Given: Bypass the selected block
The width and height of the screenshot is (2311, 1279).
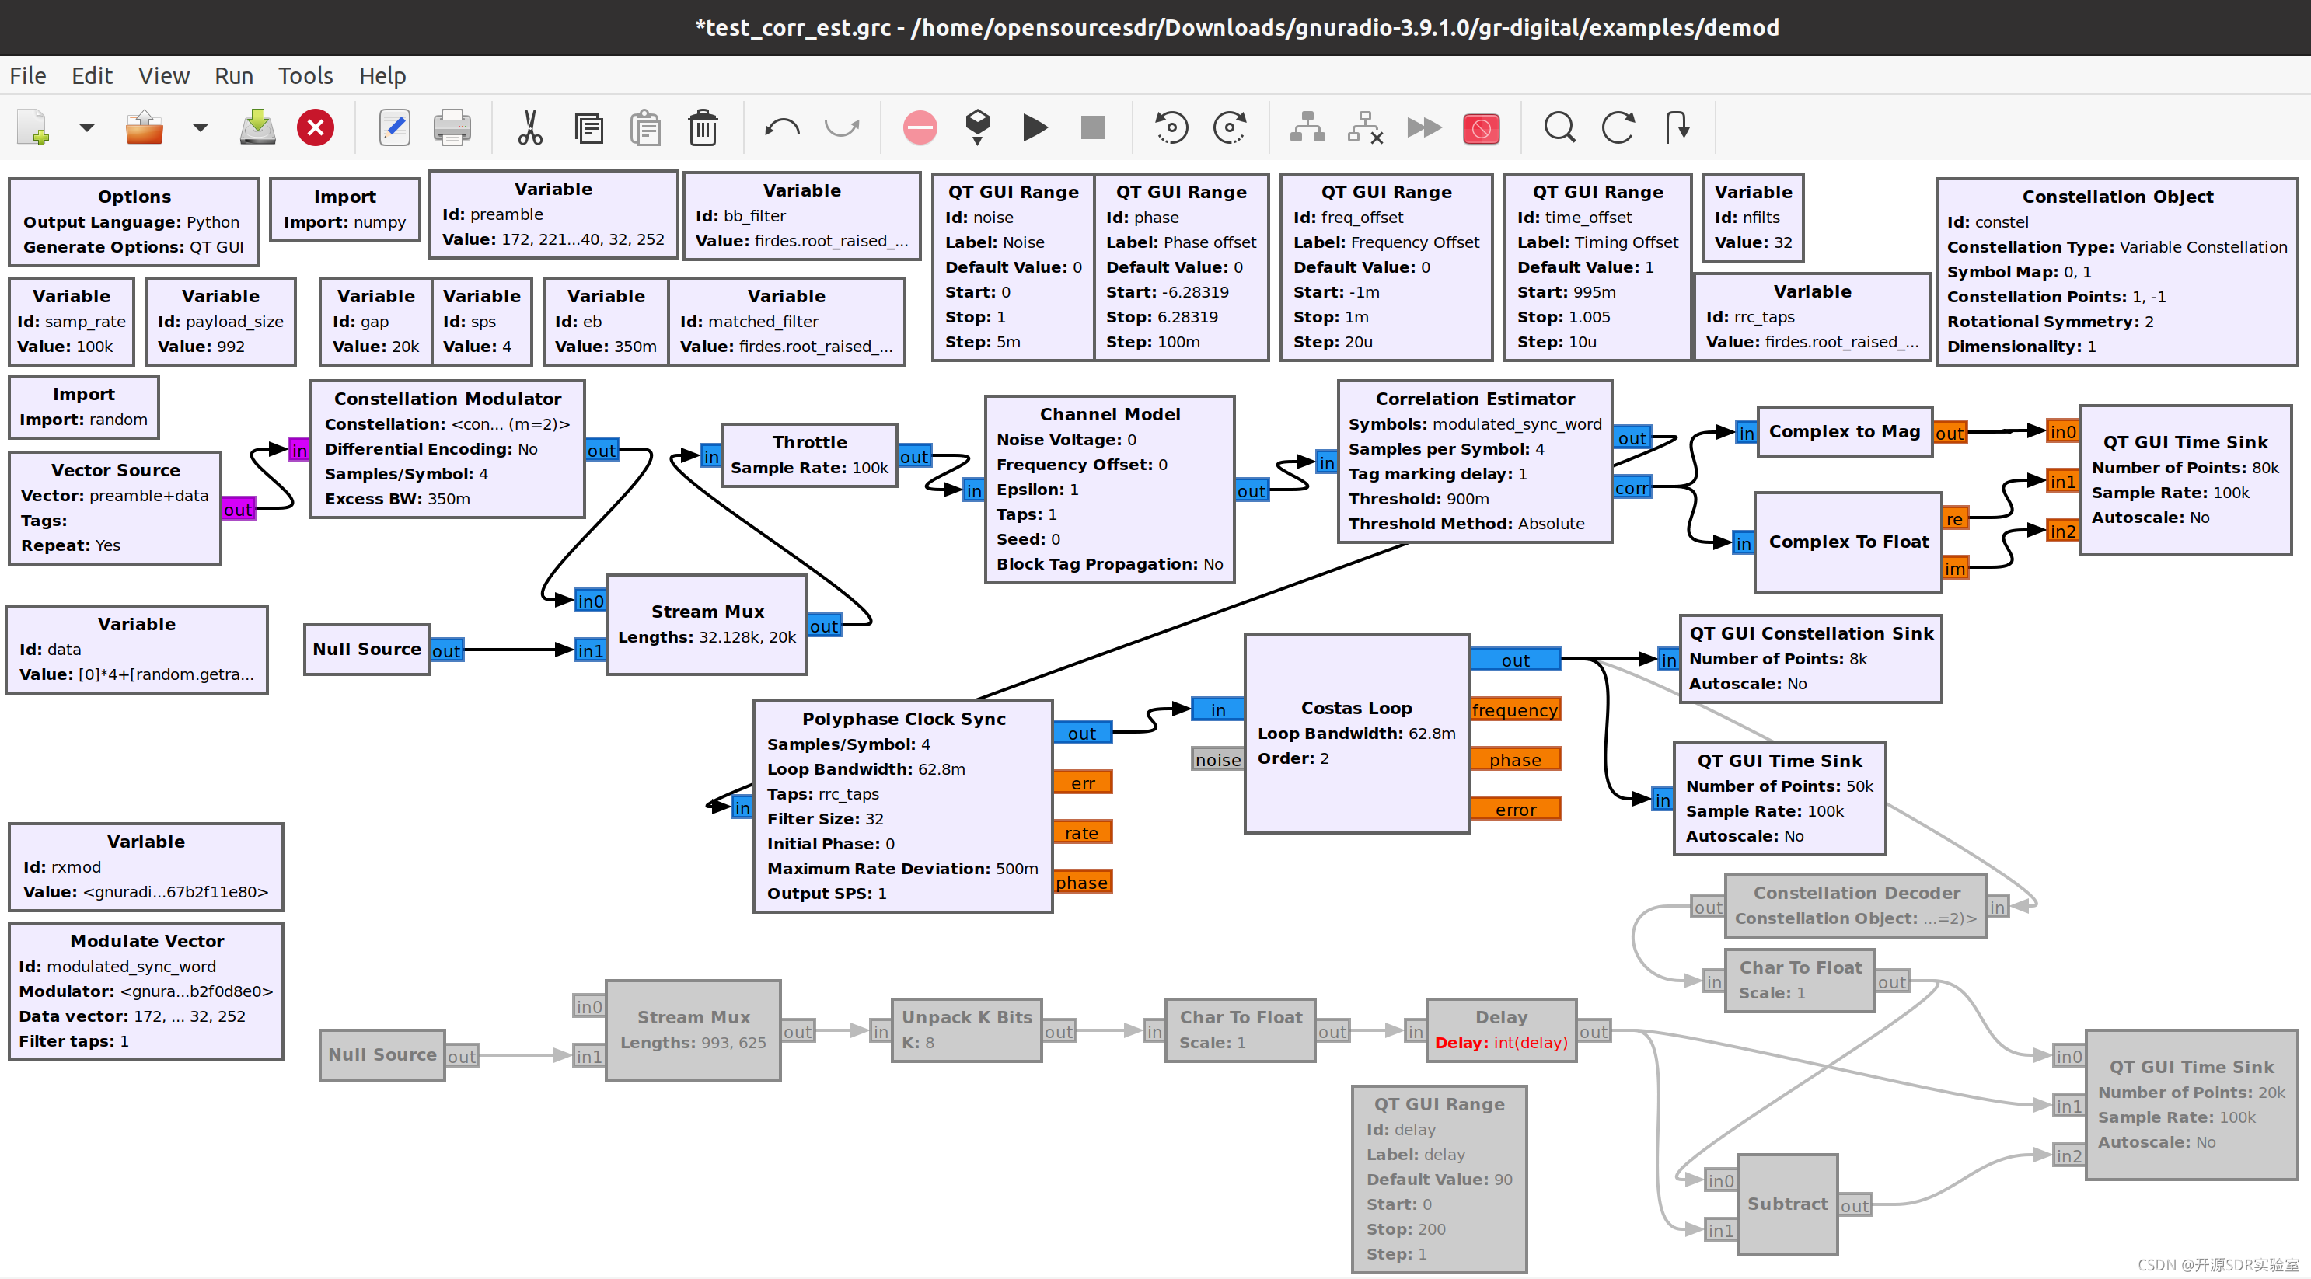Looking at the screenshot, I should (x=1424, y=127).
